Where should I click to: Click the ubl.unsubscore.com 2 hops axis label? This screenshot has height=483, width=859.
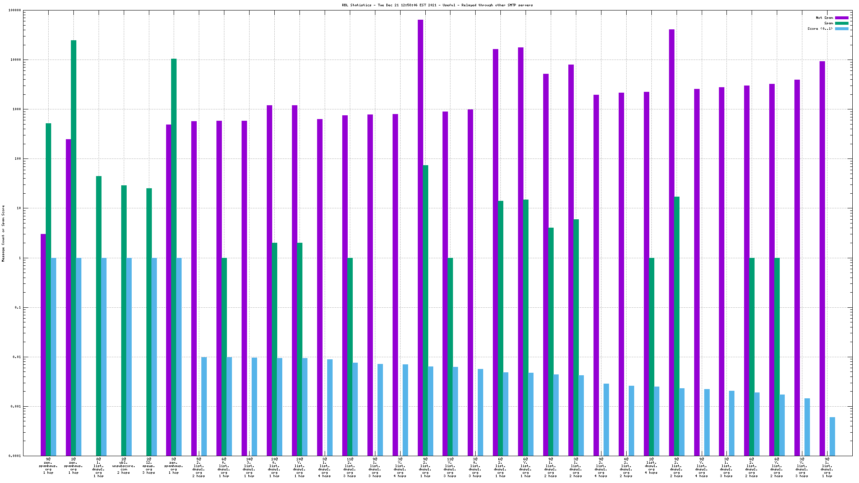point(124,466)
